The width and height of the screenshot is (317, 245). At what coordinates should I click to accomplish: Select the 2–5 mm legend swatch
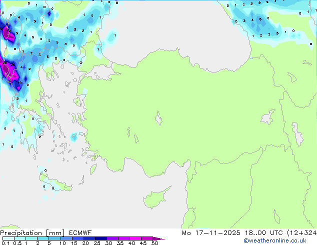(x=43, y=238)
